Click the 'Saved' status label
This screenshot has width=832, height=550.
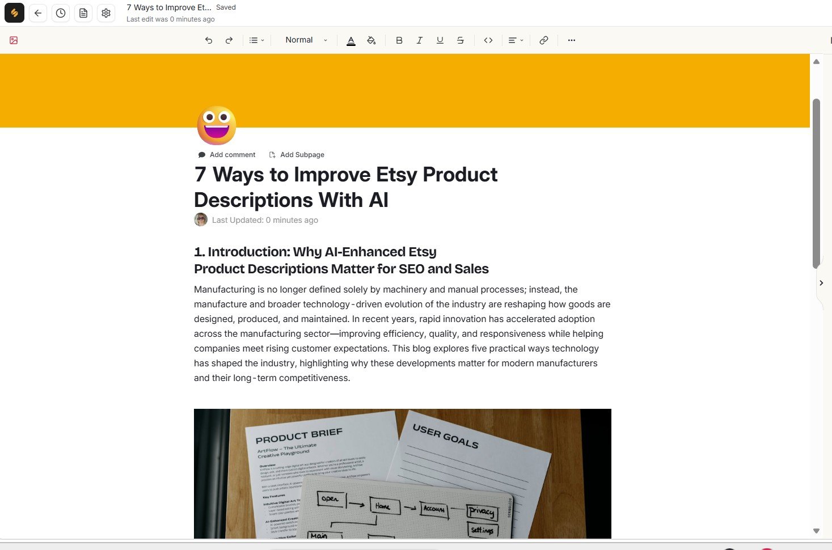(x=226, y=7)
